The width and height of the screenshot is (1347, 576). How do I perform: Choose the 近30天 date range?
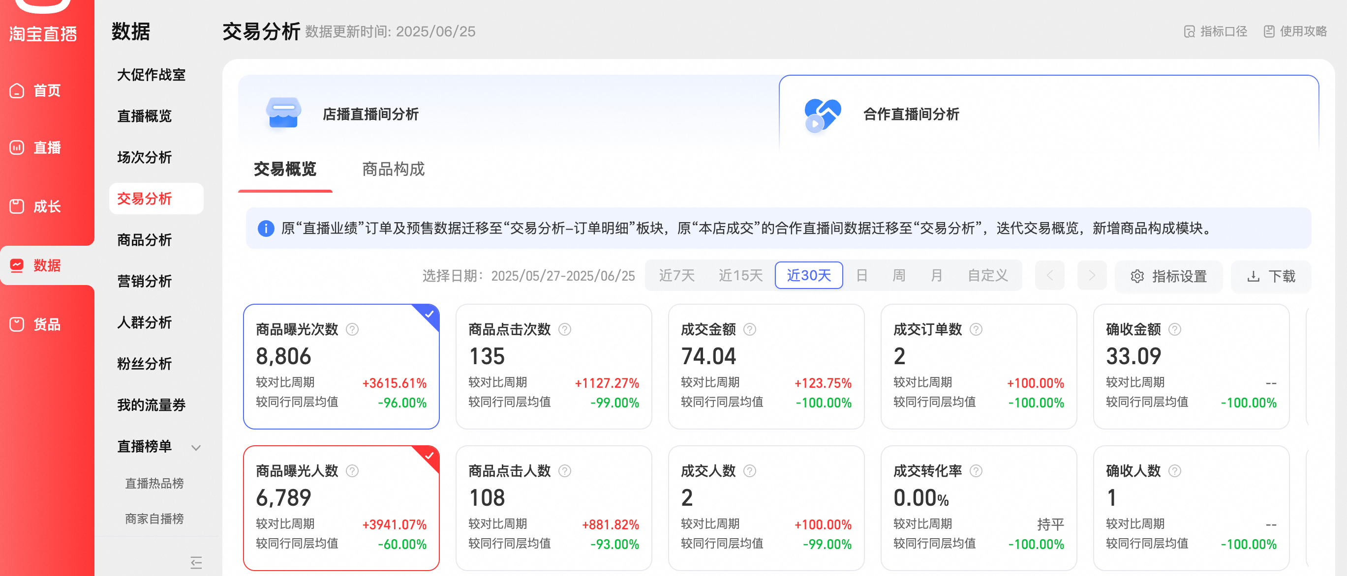pyautogui.click(x=808, y=275)
